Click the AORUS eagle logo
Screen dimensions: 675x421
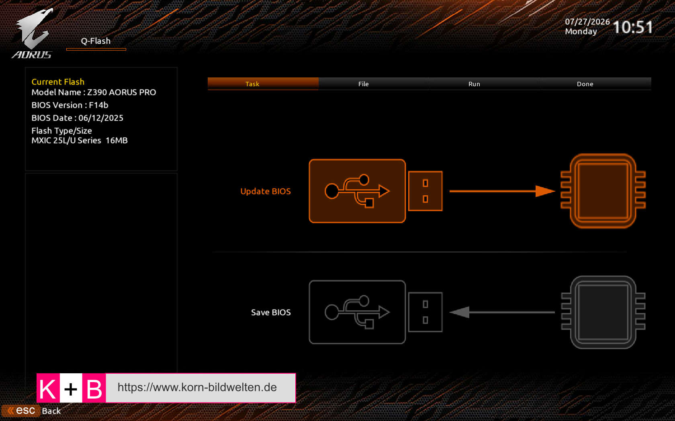point(33,34)
